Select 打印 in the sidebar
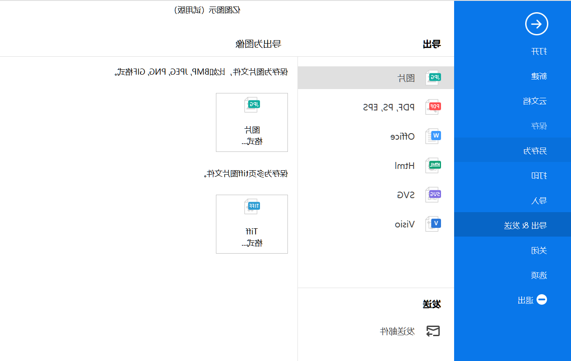Viewport: 571px width, 361px height. [x=539, y=176]
